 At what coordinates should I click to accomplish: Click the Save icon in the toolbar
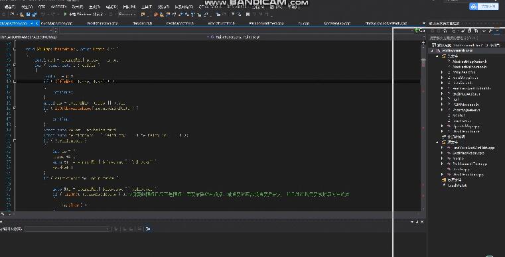pyautogui.click(x=28, y=15)
